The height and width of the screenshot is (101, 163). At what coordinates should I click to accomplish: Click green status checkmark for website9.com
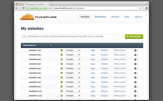62,87
